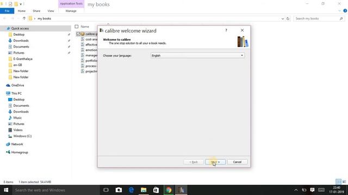Viewport: 348px width, 195px height.
Task: Switch to calibre taskbar icon
Action: tap(181, 190)
